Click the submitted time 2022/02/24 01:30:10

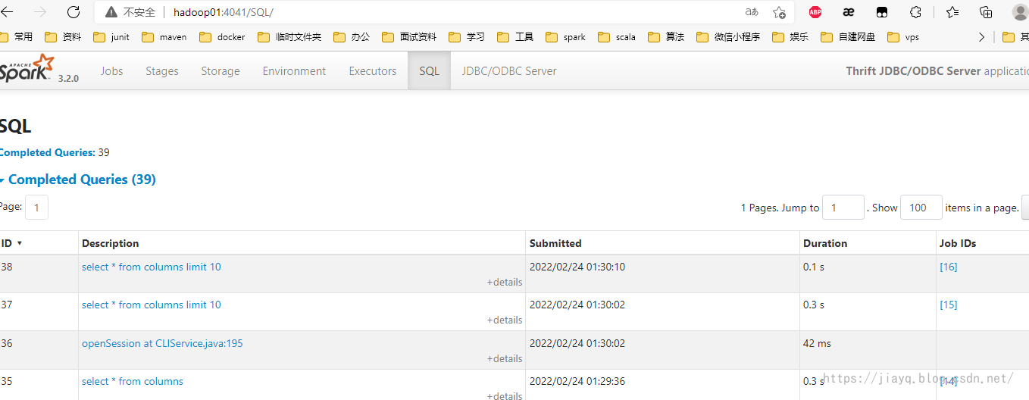pyautogui.click(x=577, y=267)
